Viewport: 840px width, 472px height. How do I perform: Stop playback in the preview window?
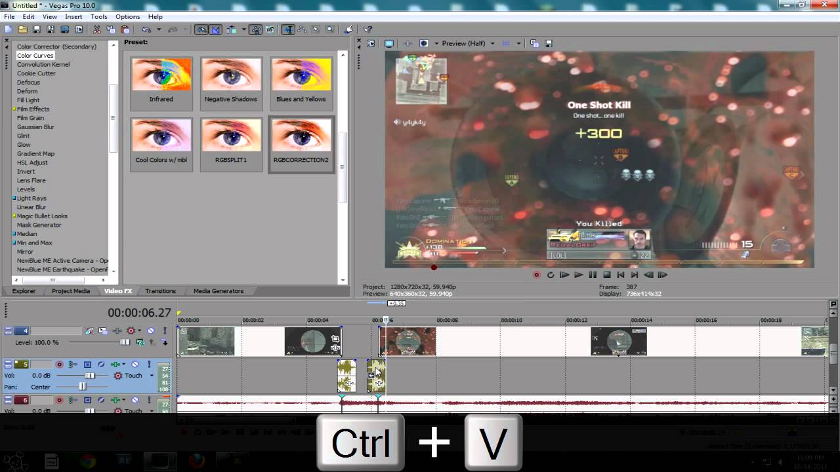(607, 275)
